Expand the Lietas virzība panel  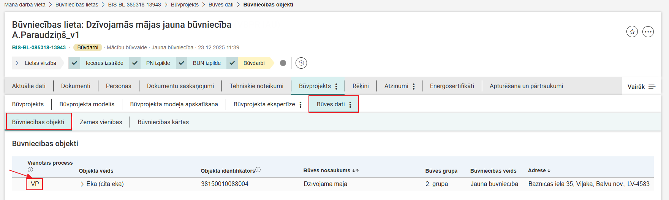(17, 63)
